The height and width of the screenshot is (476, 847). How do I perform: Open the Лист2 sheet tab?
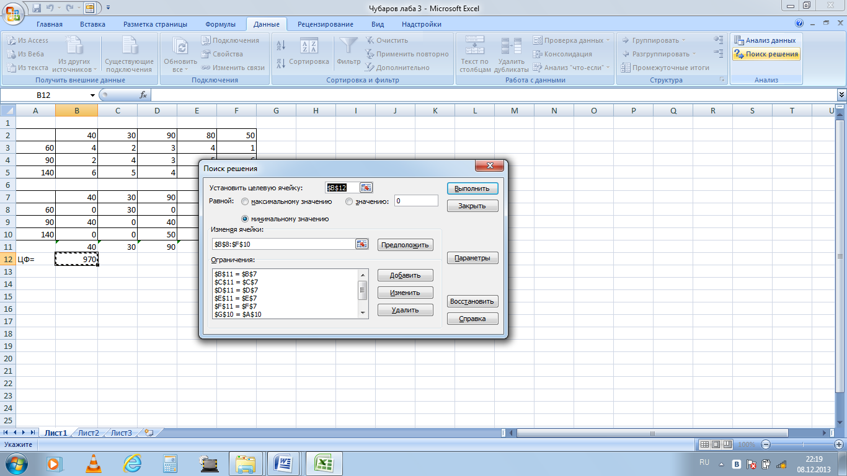tap(88, 433)
